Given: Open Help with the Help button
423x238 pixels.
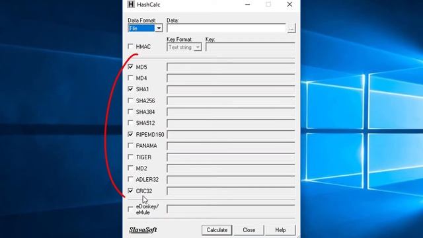Looking at the screenshot, I should coord(280,230).
